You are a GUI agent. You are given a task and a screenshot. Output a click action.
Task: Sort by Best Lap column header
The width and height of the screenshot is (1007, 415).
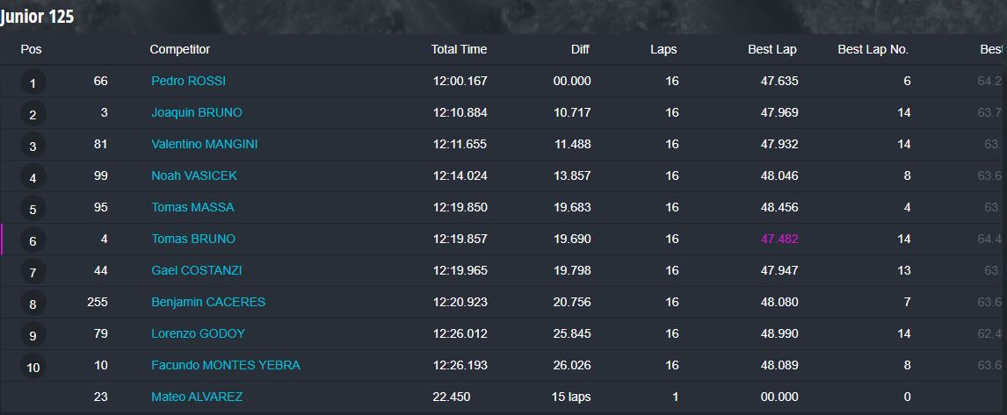(x=772, y=49)
